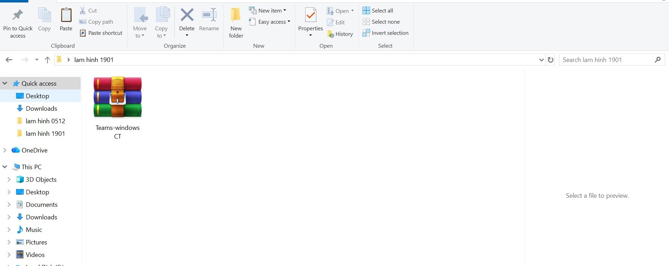The height and width of the screenshot is (266, 669).
Task: Go up one folder level
Action: pos(47,60)
